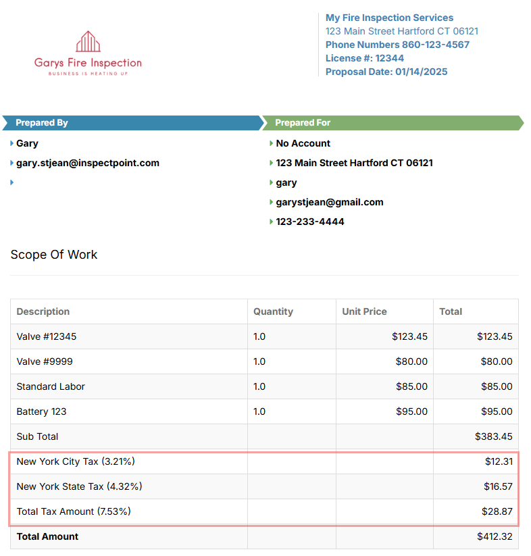Click the Total Amount label
This screenshot has height=556, width=531.
(47, 536)
